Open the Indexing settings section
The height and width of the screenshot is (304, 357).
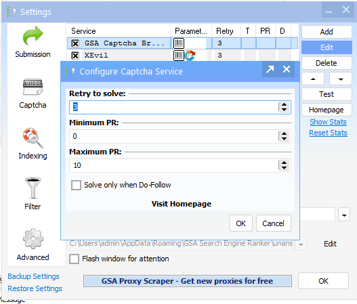33,144
